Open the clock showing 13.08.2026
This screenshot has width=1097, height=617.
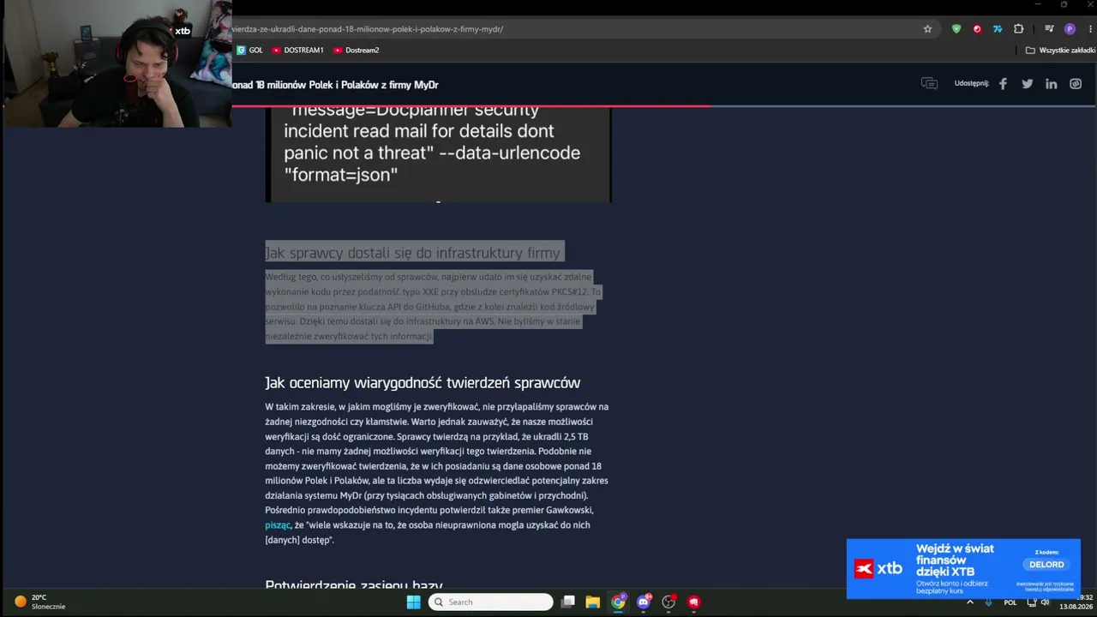click(x=1076, y=602)
